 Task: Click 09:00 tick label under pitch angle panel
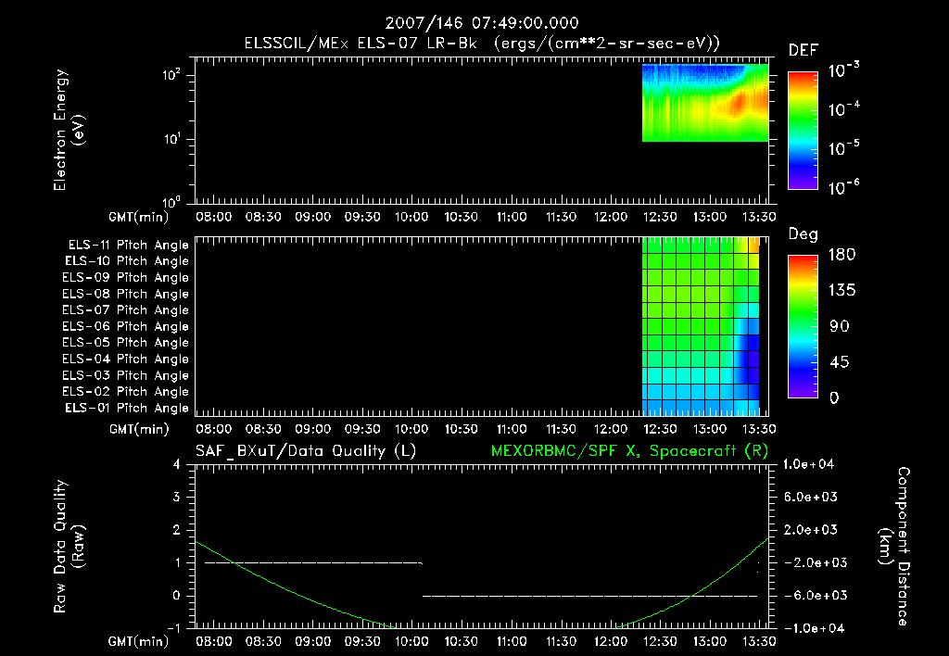pos(312,429)
